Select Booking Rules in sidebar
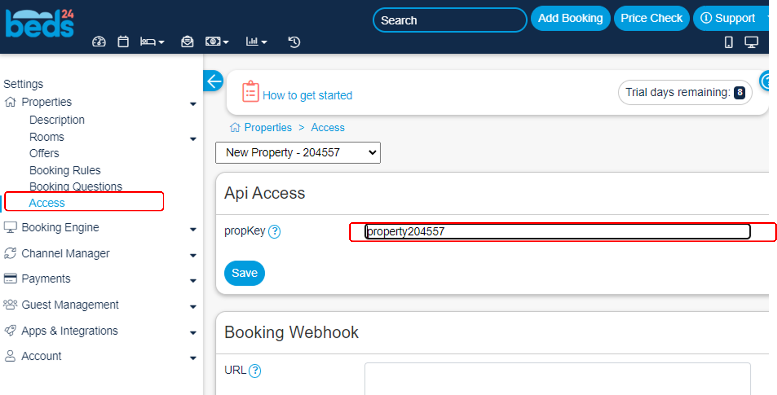The image size is (777, 395). [x=65, y=170]
